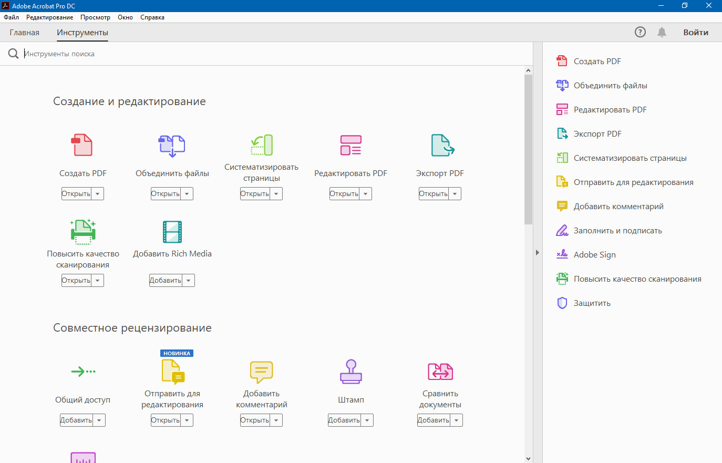Image resolution: width=722 pixels, height=463 pixels.
Task: Switch to the Главная tab
Action: [x=25, y=33]
